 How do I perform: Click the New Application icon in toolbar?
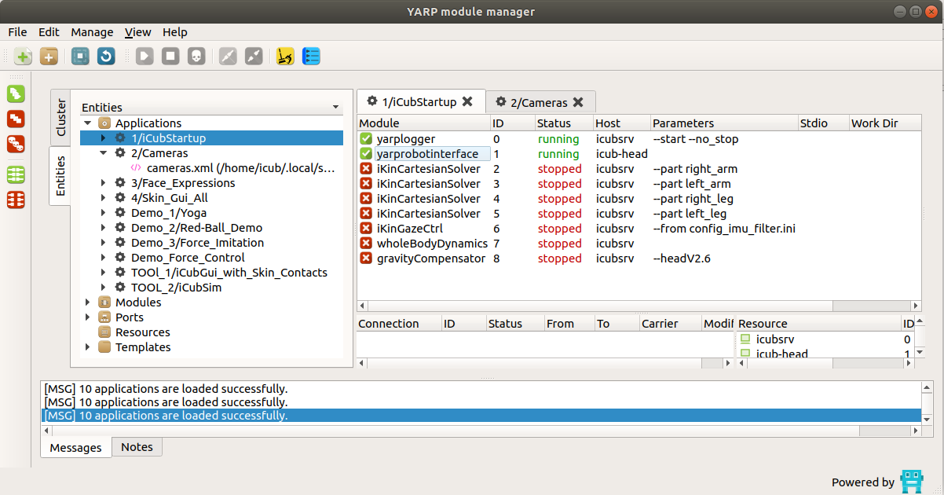(x=24, y=57)
